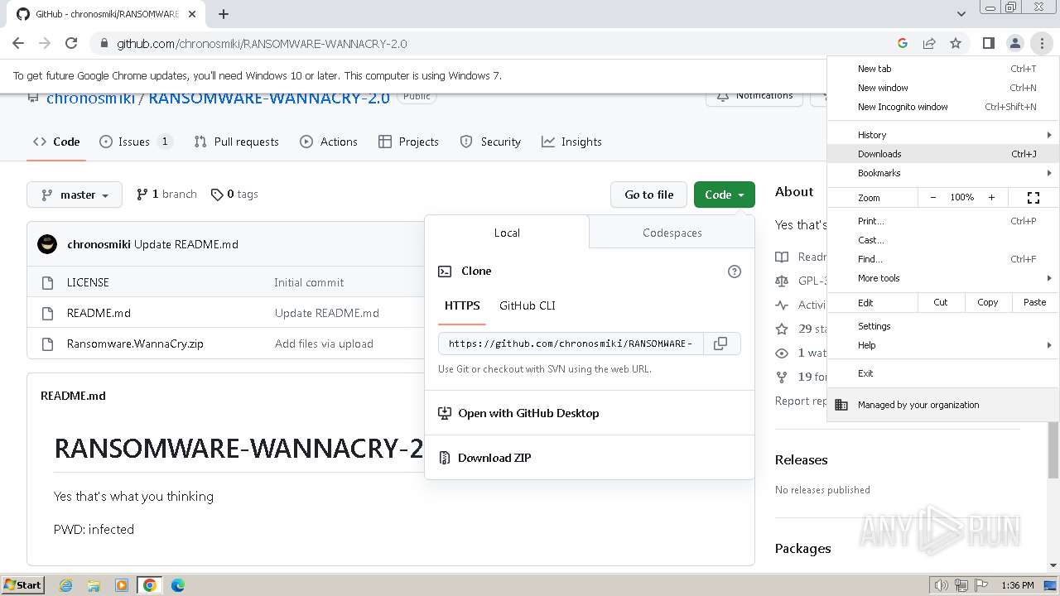This screenshot has width=1060, height=596.
Task: Open the Issues tab
Action: coord(136,142)
